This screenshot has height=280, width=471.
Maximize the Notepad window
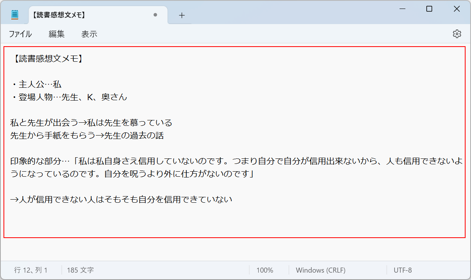pos(429,9)
